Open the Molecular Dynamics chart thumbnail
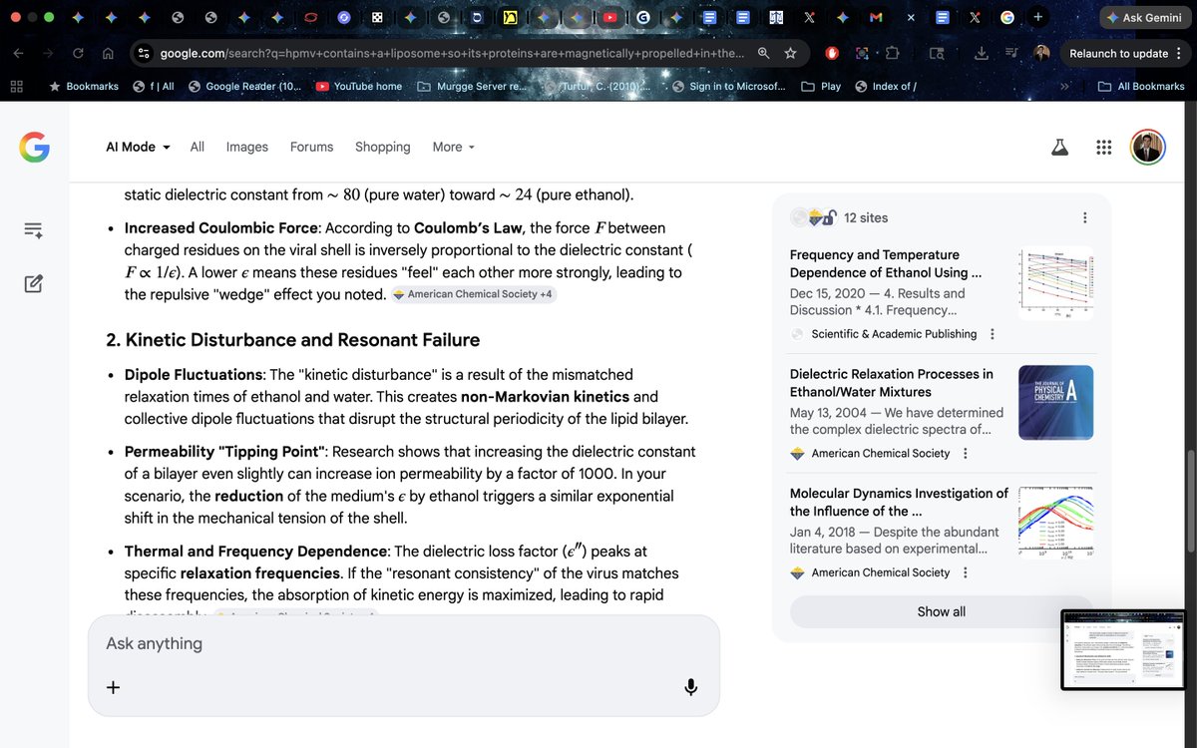Viewport: 1197px width, 748px height. pyautogui.click(x=1055, y=522)
